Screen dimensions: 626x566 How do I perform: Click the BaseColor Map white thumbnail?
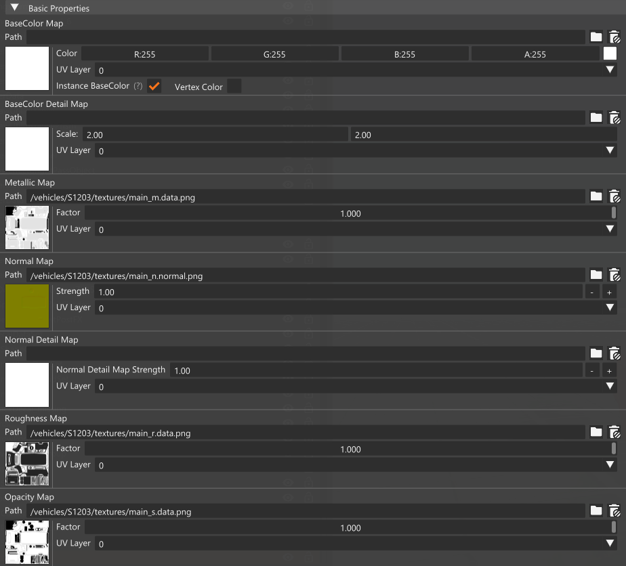tap(26, 68)
